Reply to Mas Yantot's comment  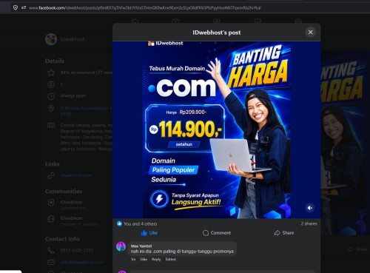click(156, 259)
